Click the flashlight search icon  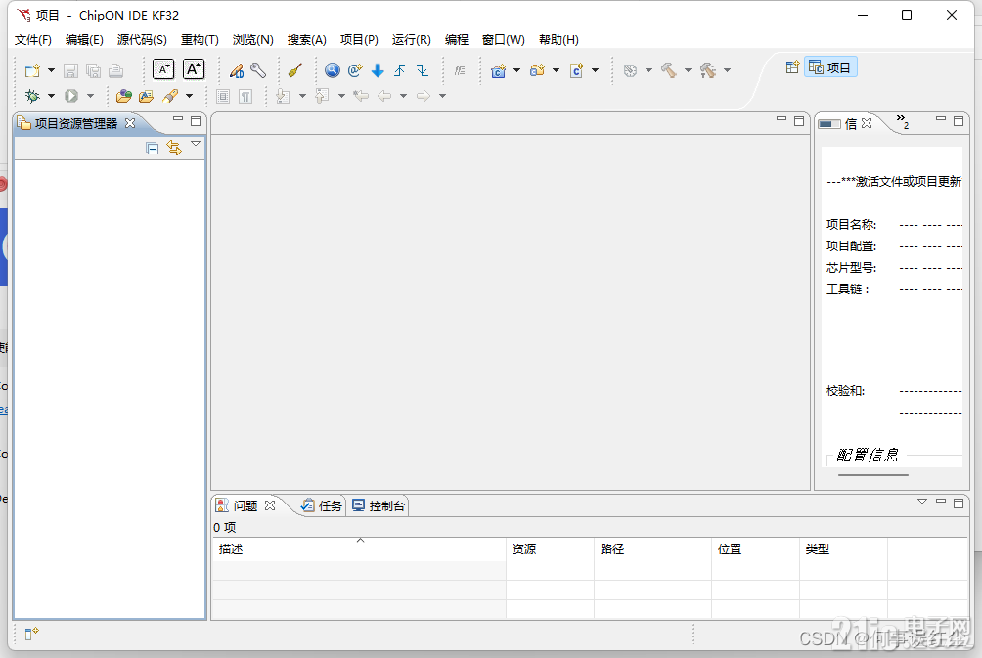(170, 96)
